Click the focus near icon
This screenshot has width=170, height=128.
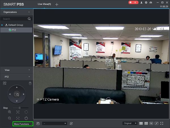[18, 112]
